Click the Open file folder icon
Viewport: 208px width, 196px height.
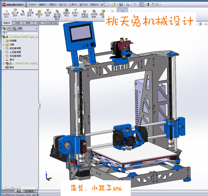coord(114,4)
